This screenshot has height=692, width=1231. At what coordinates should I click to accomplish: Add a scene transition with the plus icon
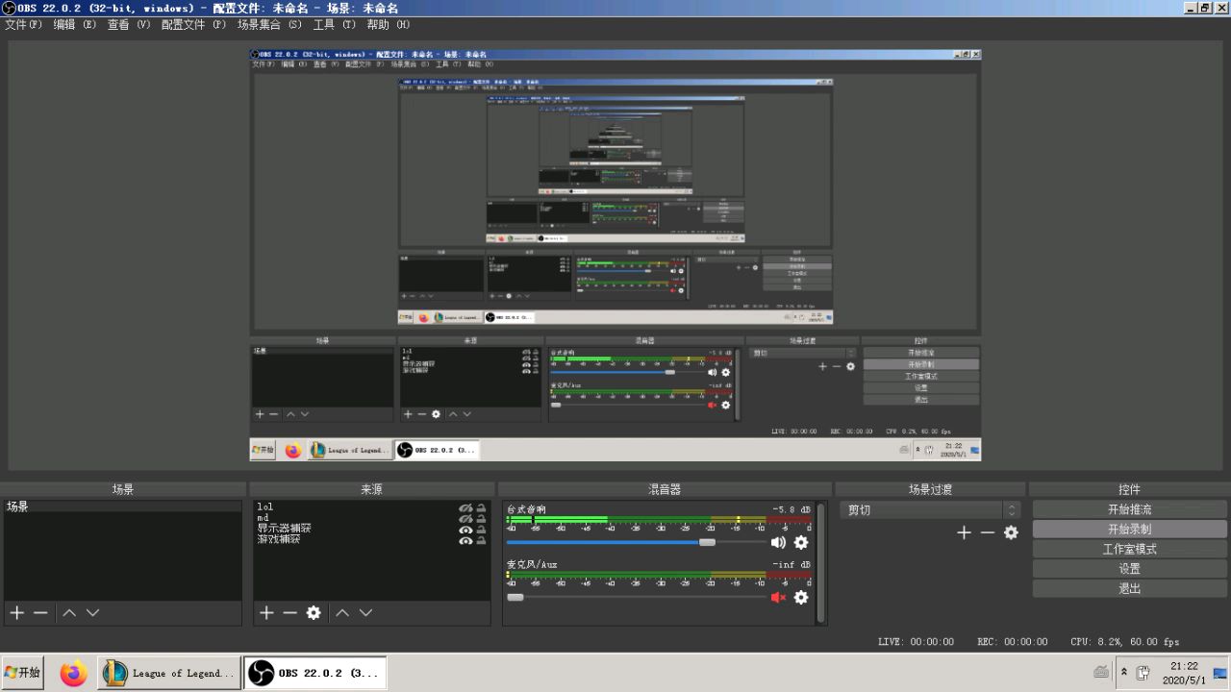click(964, 532)
